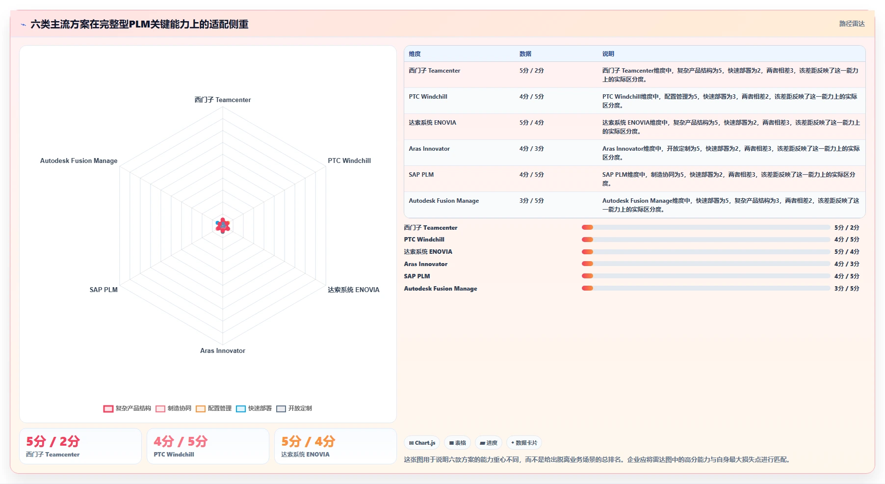Click the radar axis label Aras Innovator
This screenshot has height=484, width=885.
point(223,350)
